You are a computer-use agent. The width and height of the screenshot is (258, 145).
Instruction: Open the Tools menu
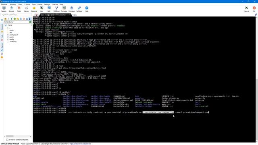point(34,4)
